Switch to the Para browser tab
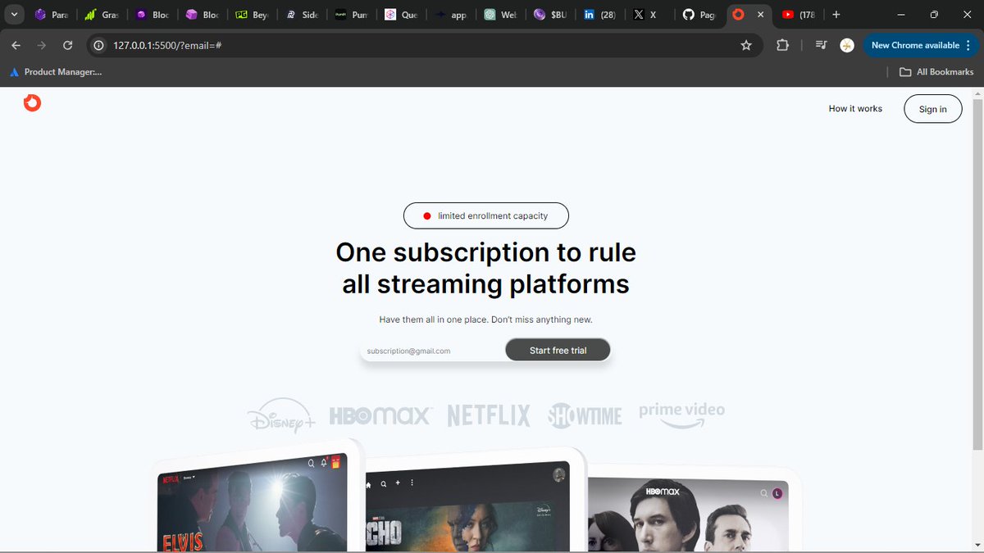The width and height of the screenshot is (984, 553). tap(51, 15)
